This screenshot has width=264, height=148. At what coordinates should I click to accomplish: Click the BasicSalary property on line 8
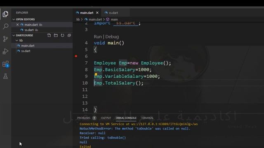[120, 69]
